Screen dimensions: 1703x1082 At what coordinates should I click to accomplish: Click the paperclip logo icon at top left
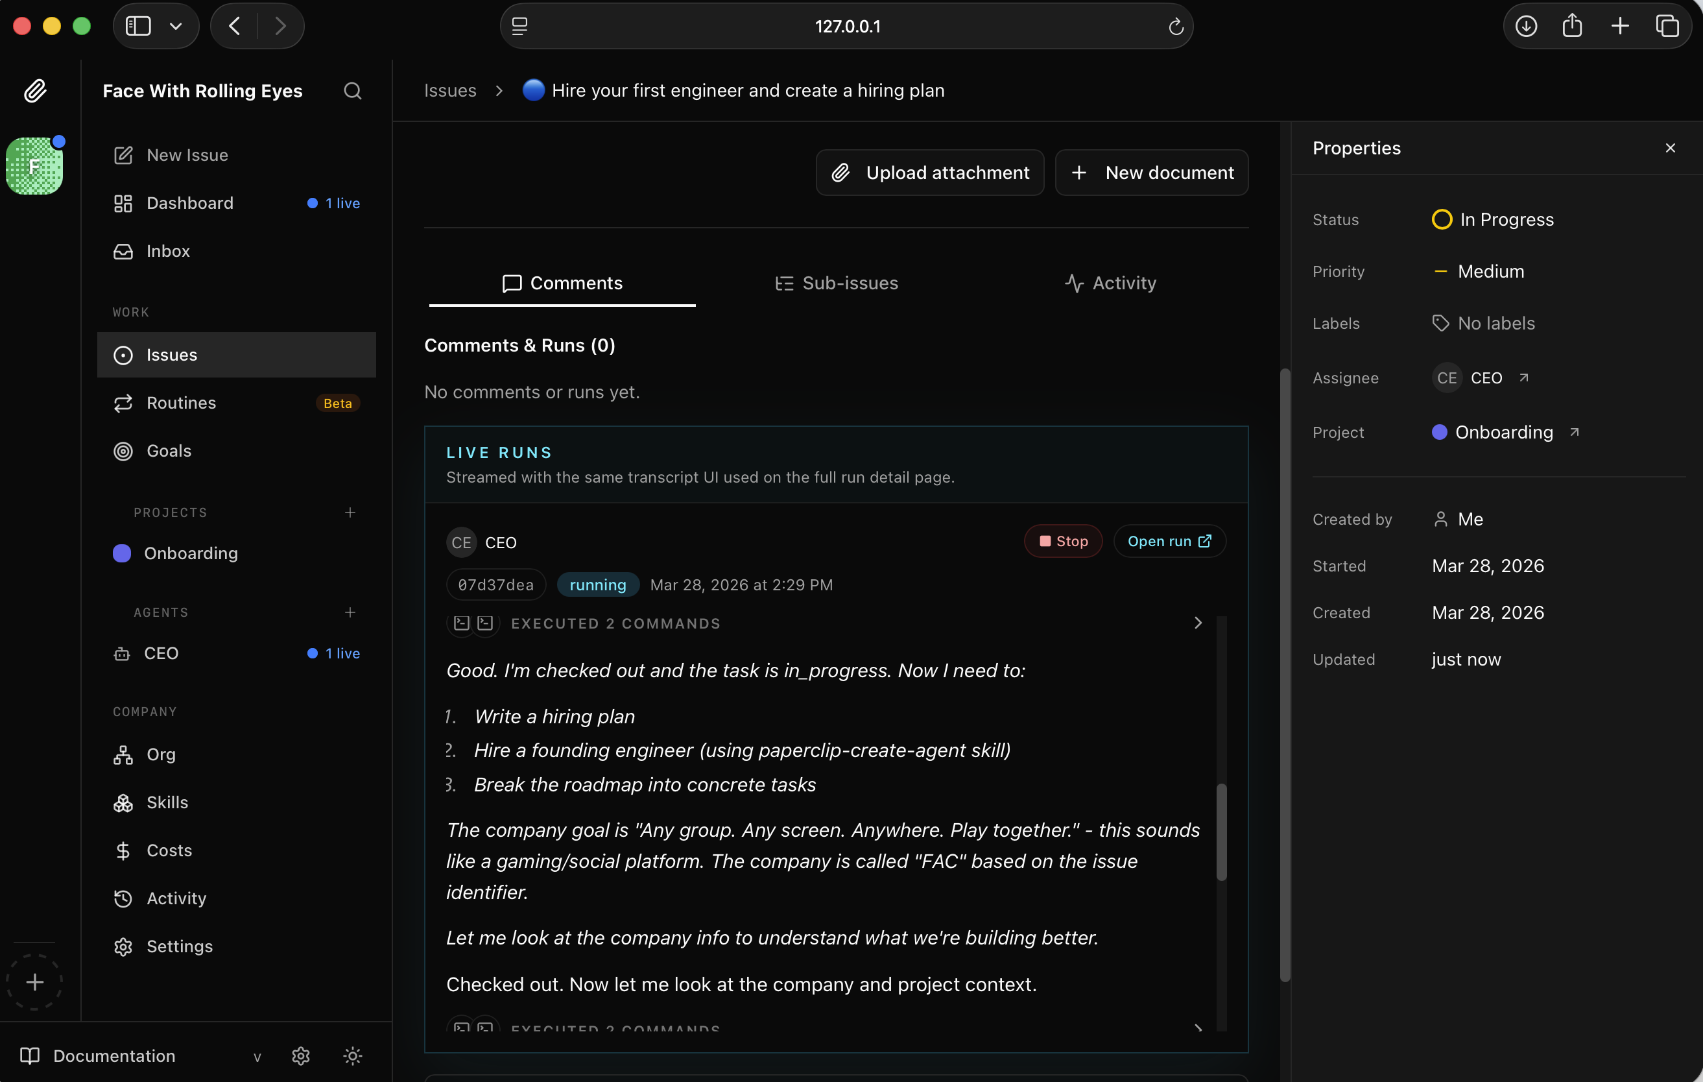point(34,91)
